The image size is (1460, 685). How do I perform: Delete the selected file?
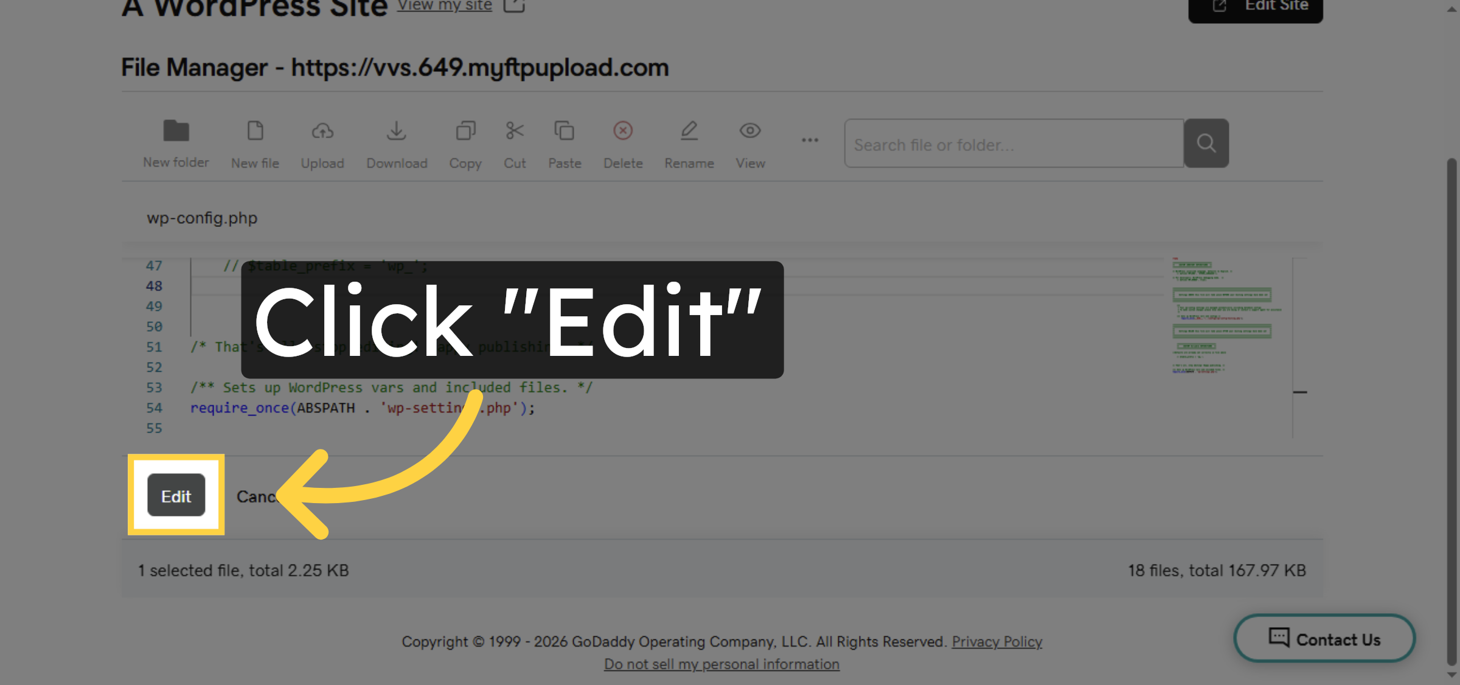[x=623, y=143]
